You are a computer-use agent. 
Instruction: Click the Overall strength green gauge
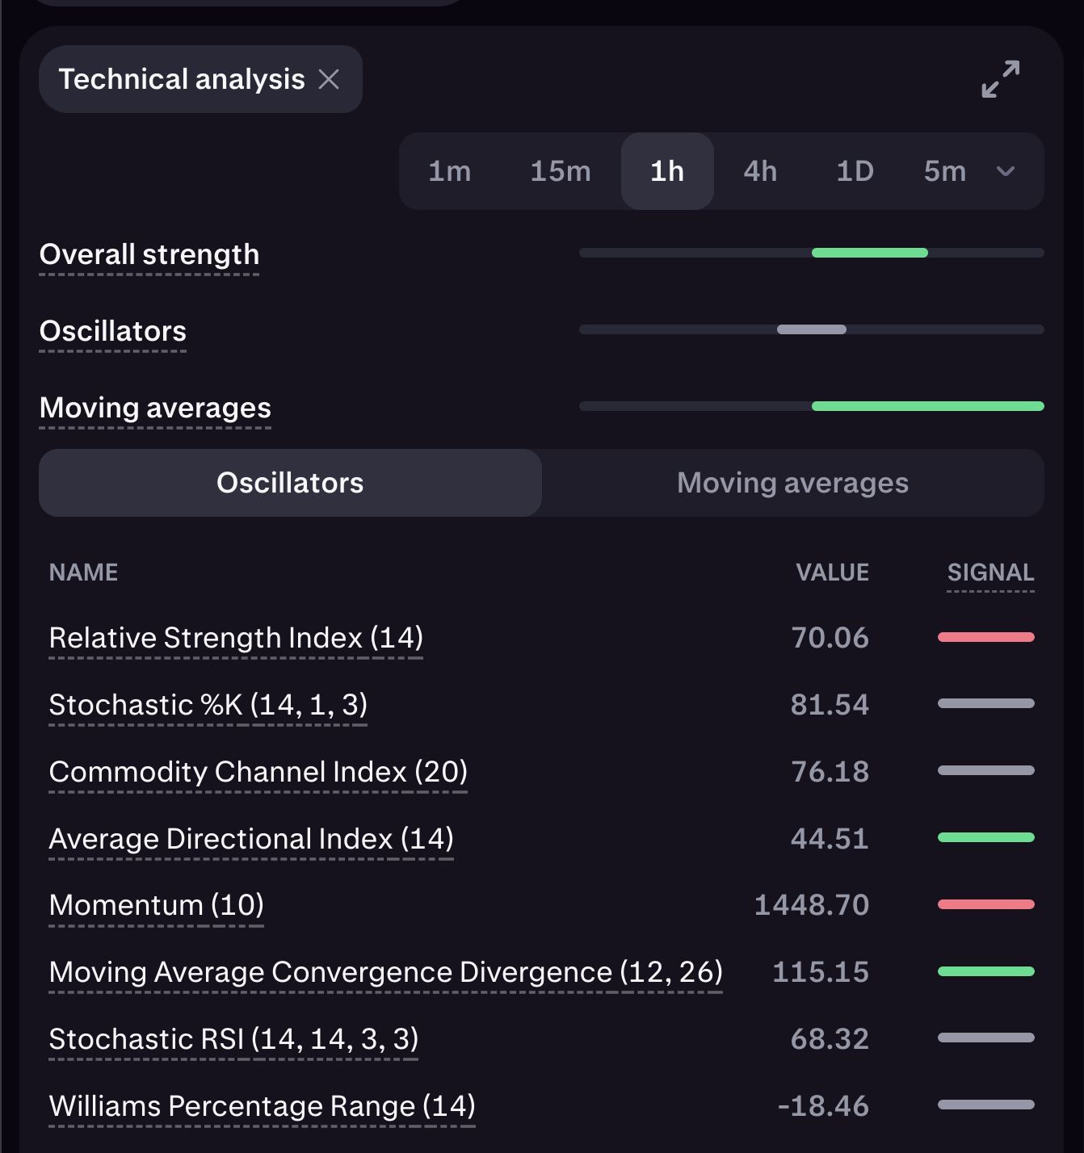pos(869,253)
